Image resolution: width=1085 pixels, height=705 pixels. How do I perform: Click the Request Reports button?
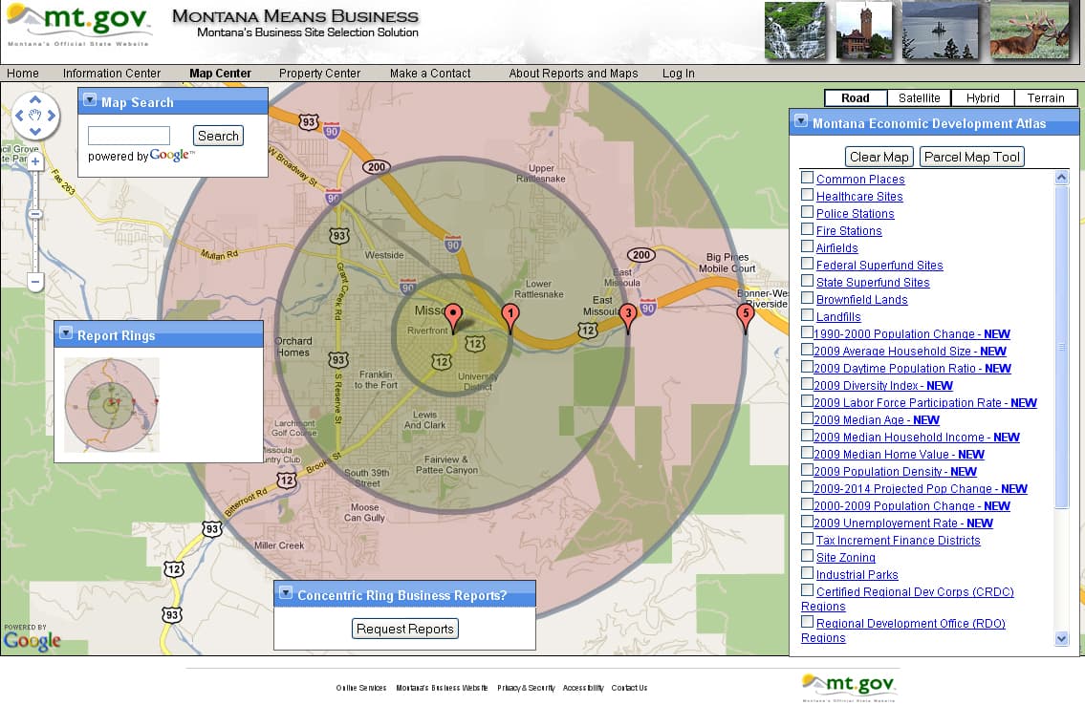click(x=403, y=629)
